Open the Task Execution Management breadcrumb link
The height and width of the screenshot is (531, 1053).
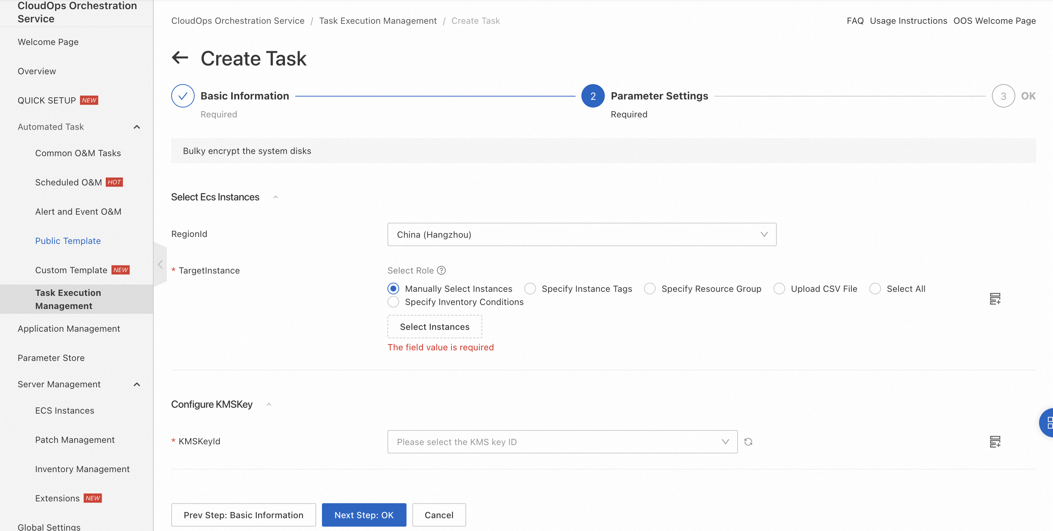377,21
